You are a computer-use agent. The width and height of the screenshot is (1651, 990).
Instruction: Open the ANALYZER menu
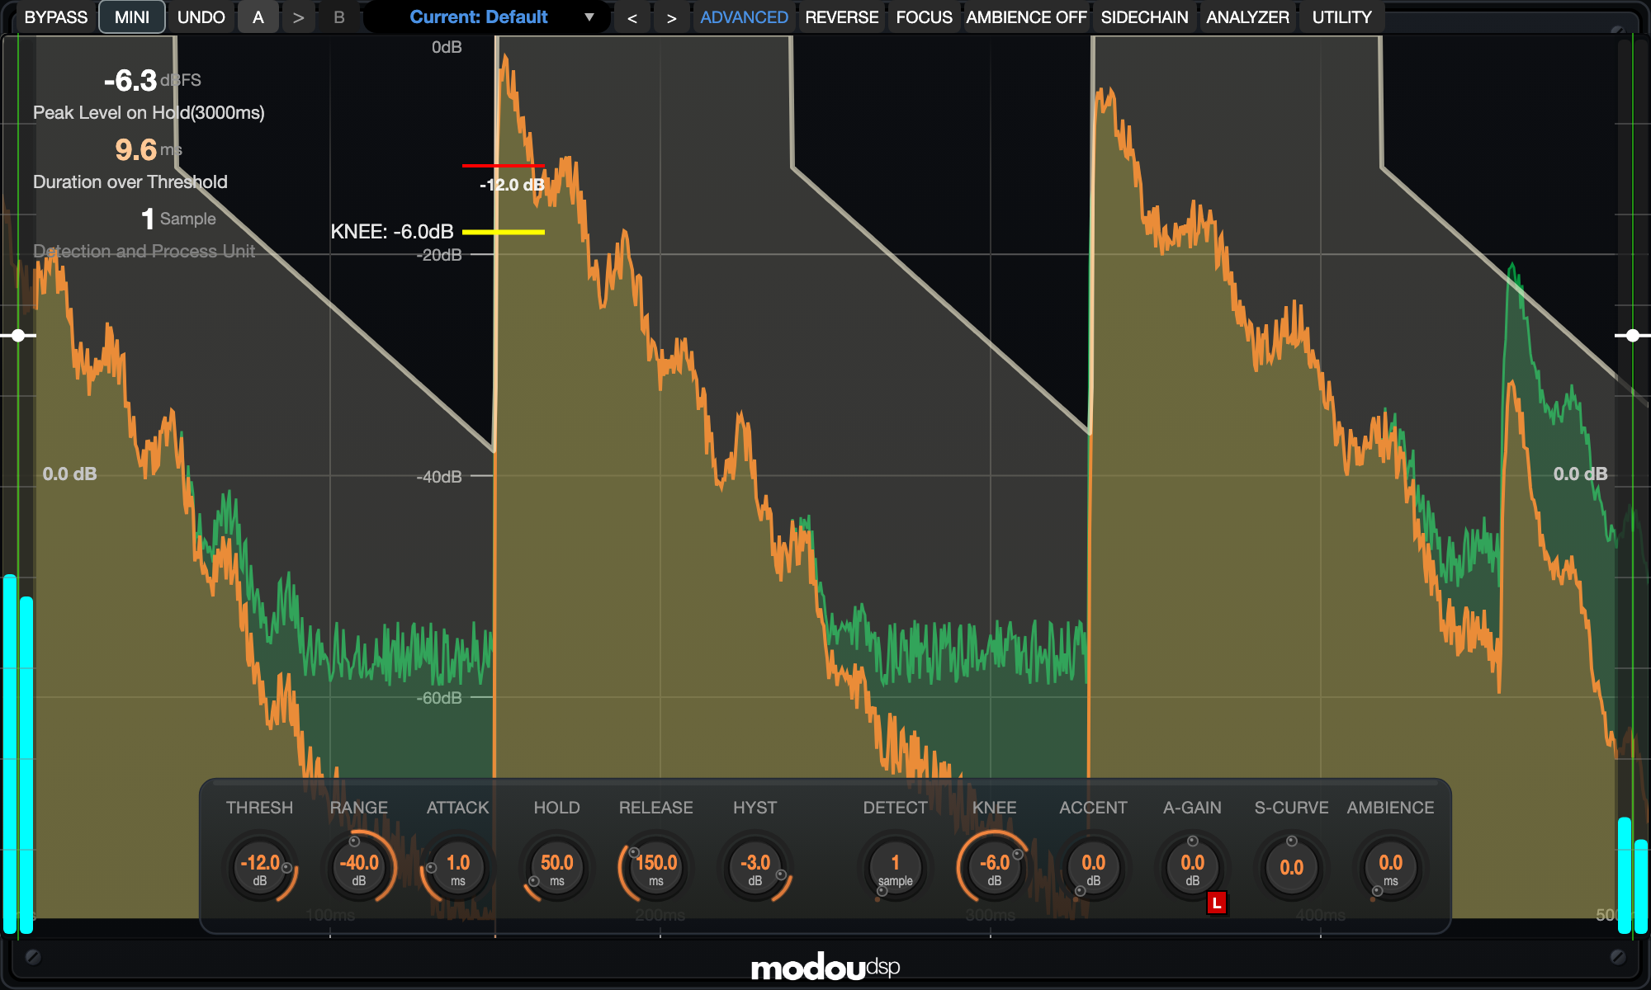(x=1247, y=17)
